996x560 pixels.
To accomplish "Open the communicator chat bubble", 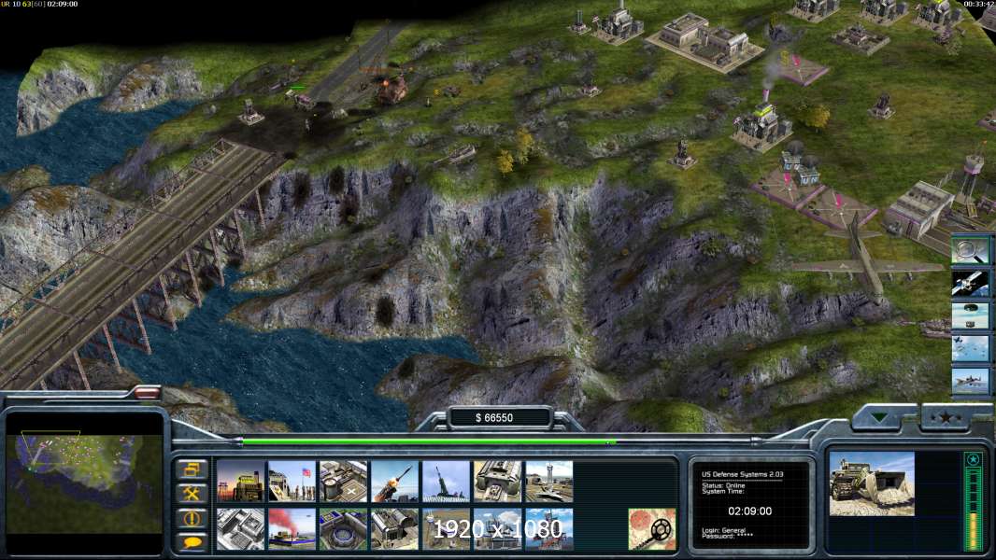I will click(192, 541).
